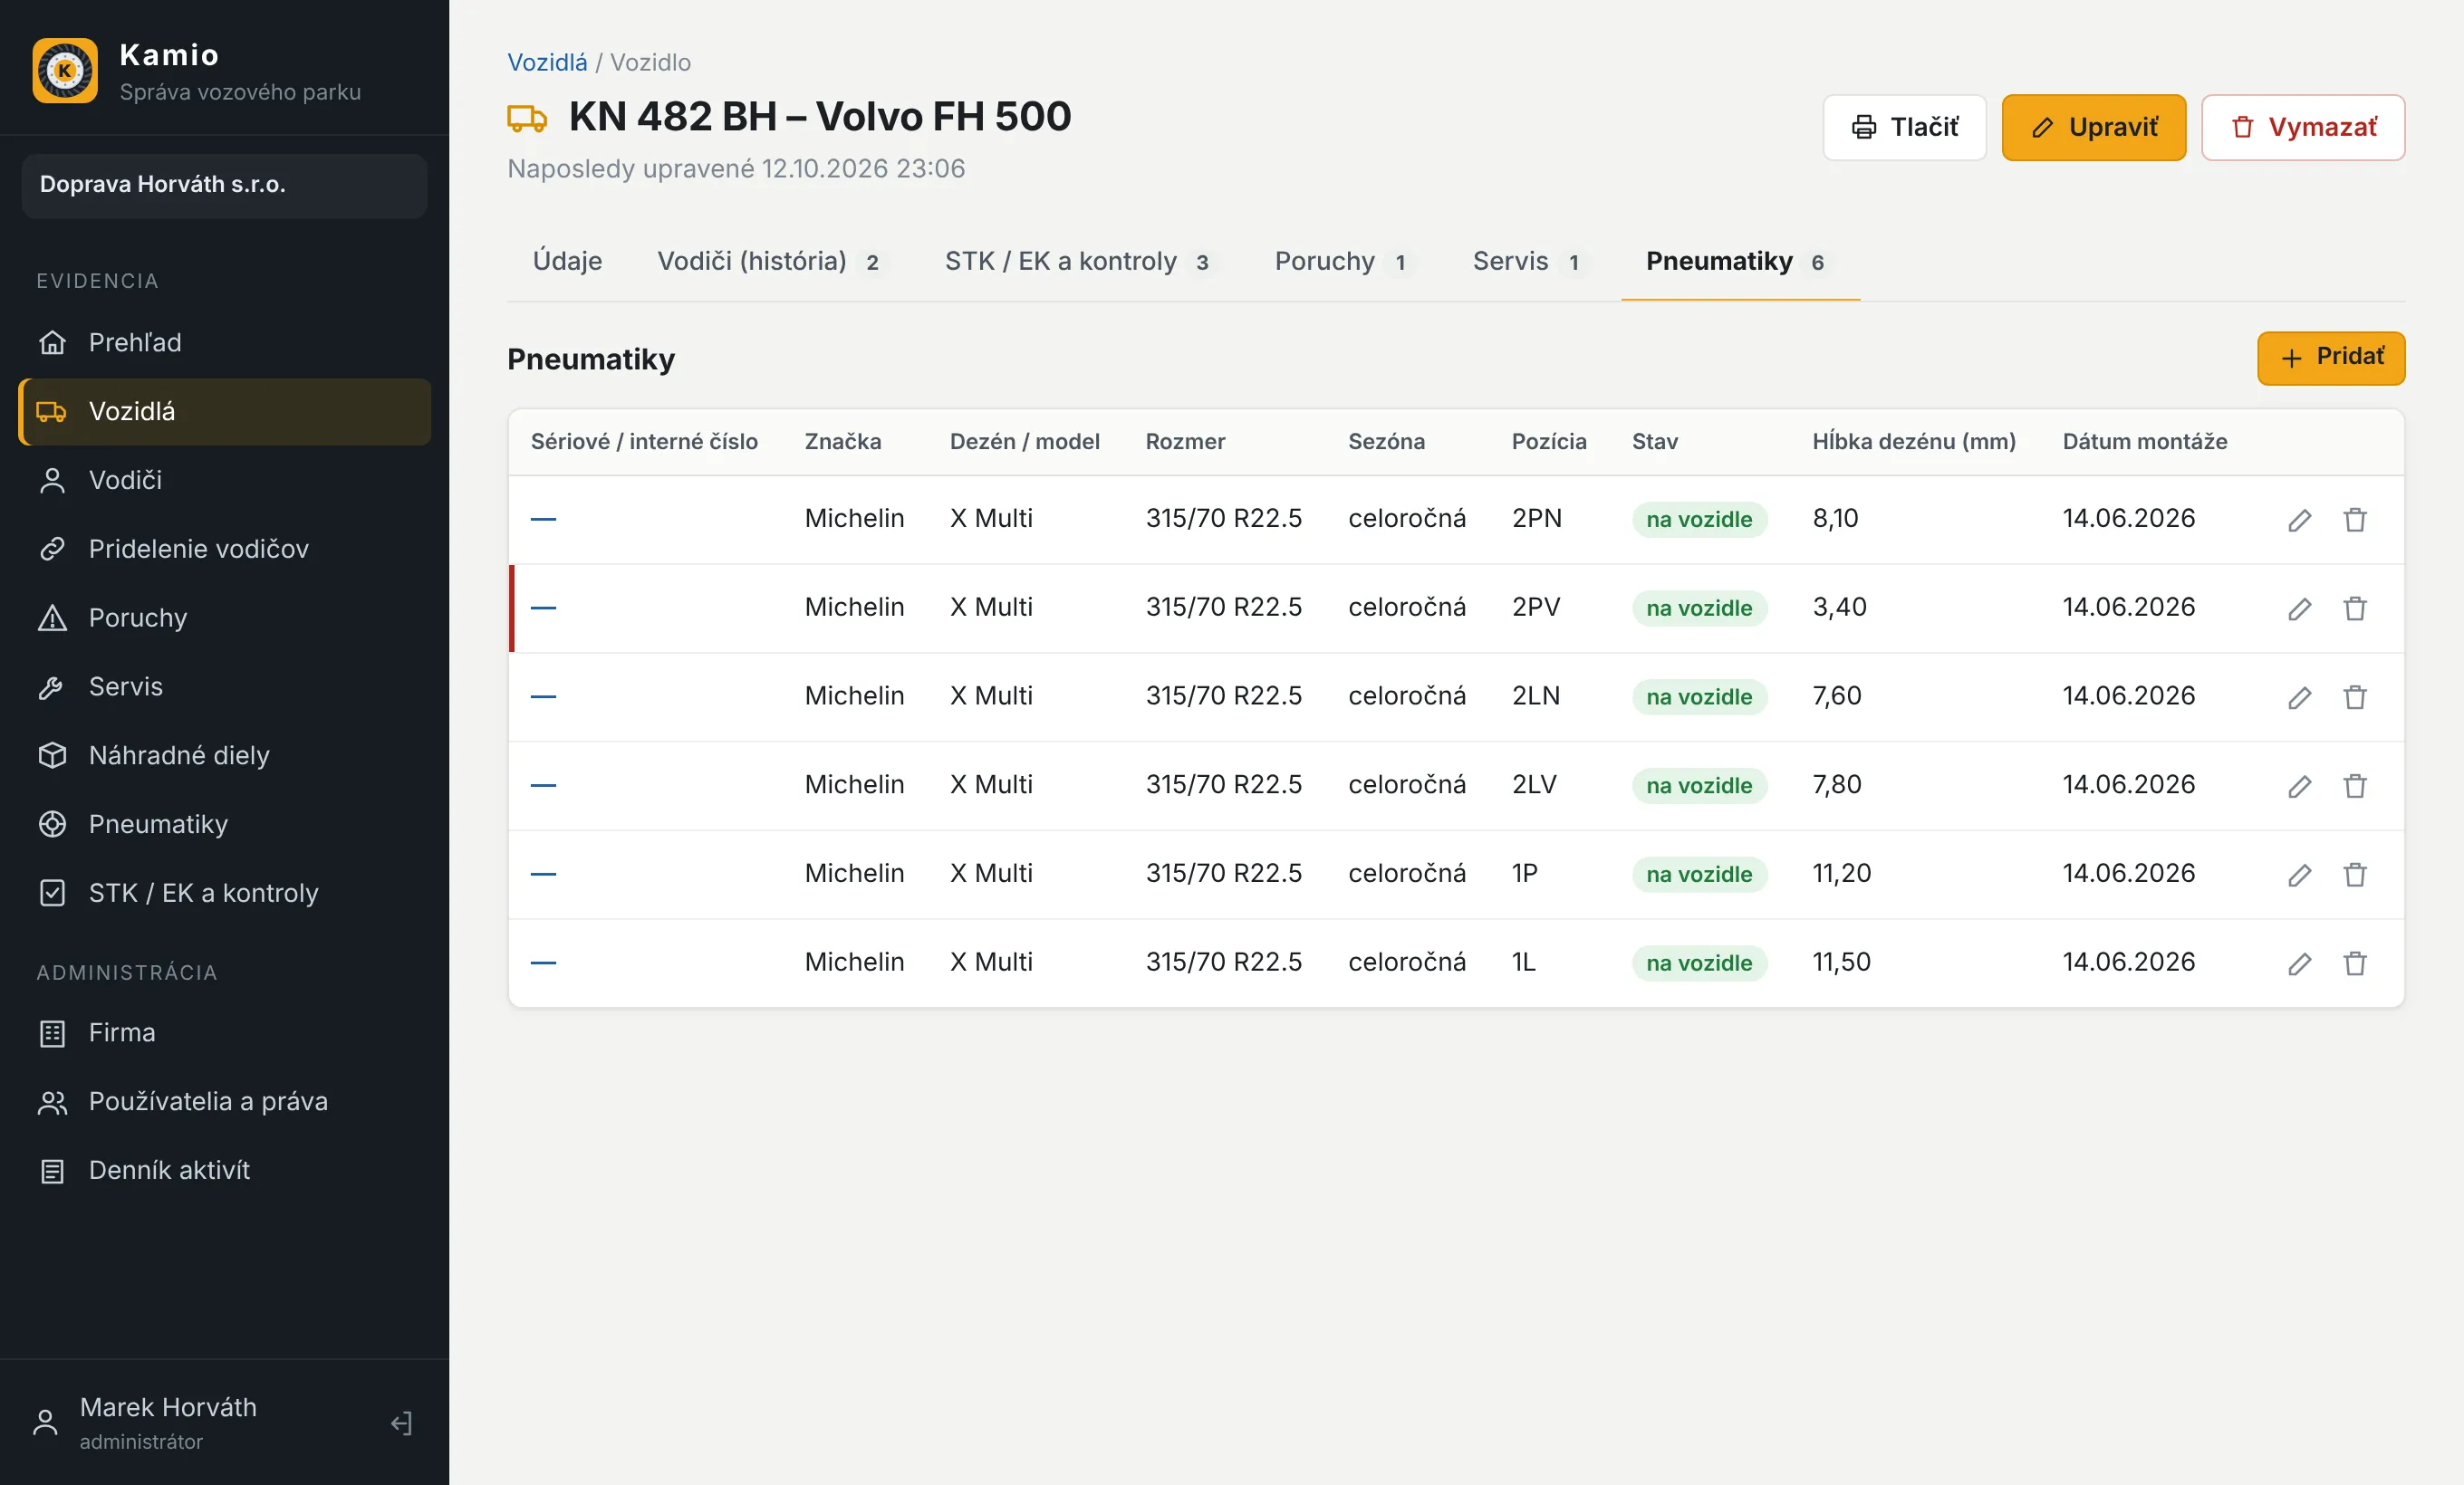Image resolution: width=2464 pixels, height=1485 pixels.
Task: Click the logout icon next to Marek Horváth
Action: click(401, 1423)
